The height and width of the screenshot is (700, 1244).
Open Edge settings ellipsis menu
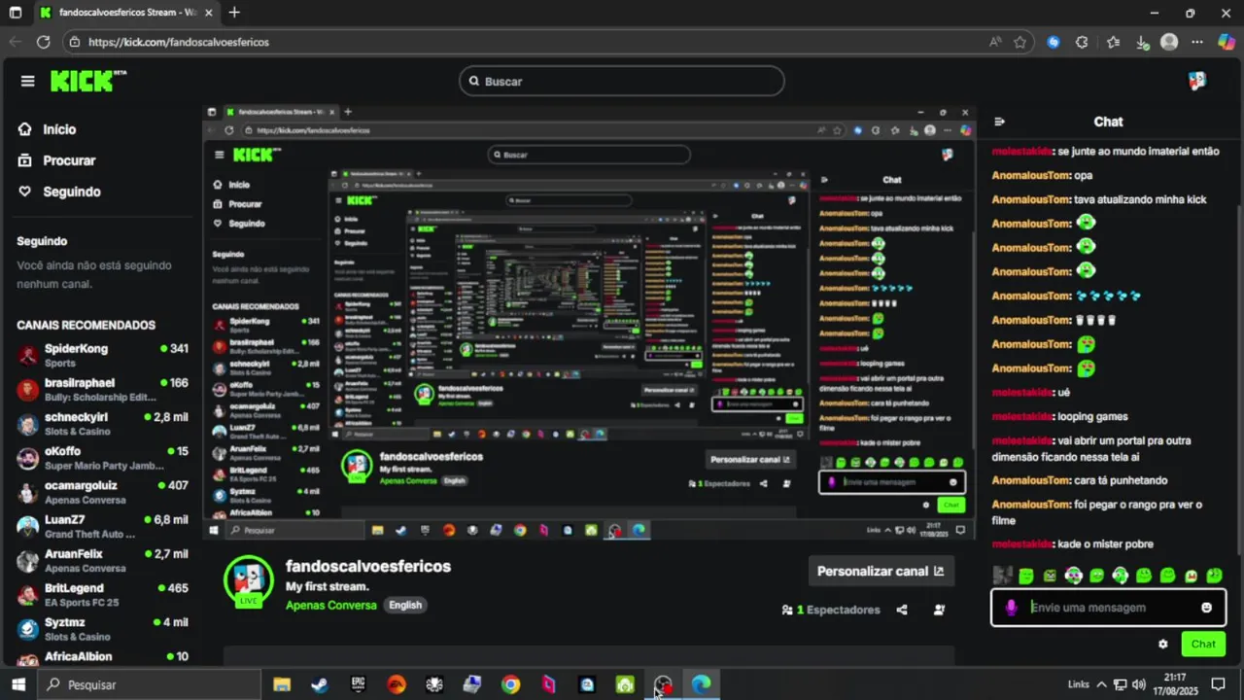tap(1197, 42)
